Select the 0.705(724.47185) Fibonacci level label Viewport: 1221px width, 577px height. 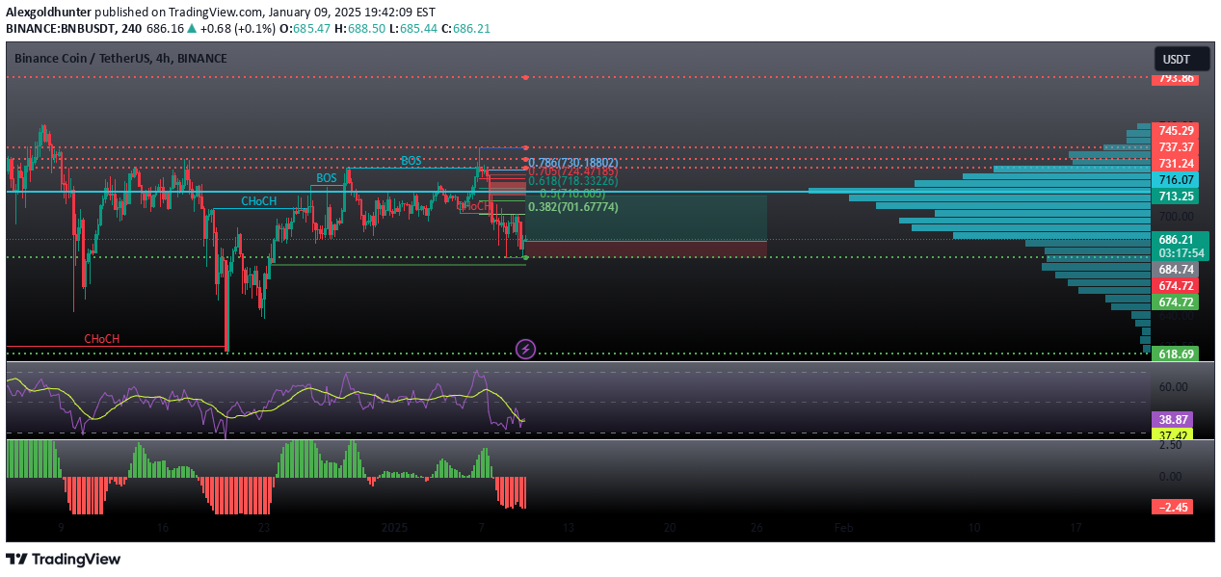(x=574, y=171)
